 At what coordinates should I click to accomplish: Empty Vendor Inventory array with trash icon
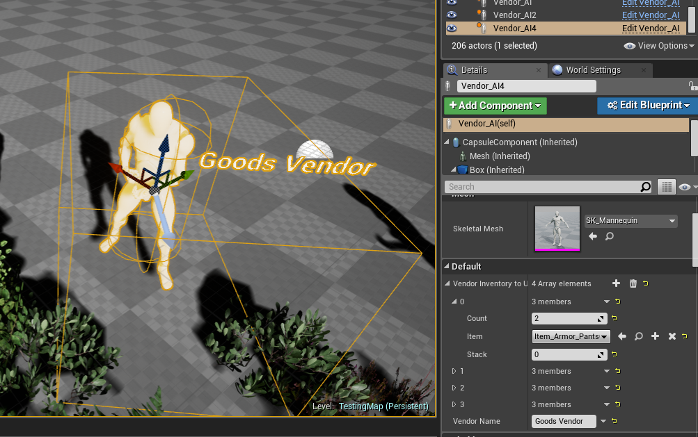tap(633, 283)
